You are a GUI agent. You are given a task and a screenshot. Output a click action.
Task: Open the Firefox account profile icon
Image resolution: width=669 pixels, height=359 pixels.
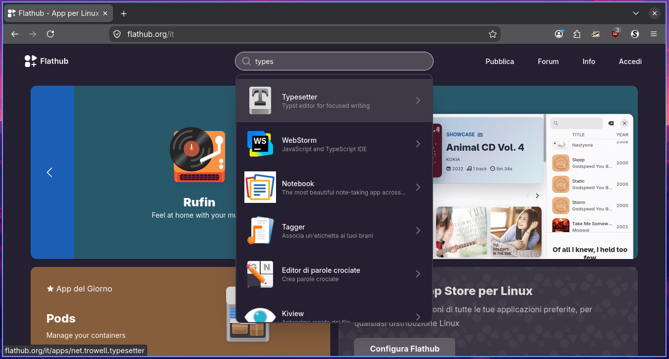click(x=559, y=34)
